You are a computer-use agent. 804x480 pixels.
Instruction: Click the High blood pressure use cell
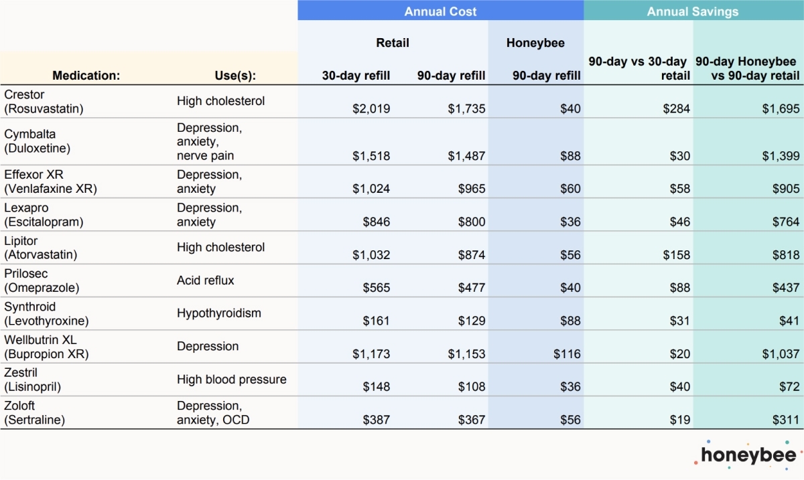tap(232, 380)
